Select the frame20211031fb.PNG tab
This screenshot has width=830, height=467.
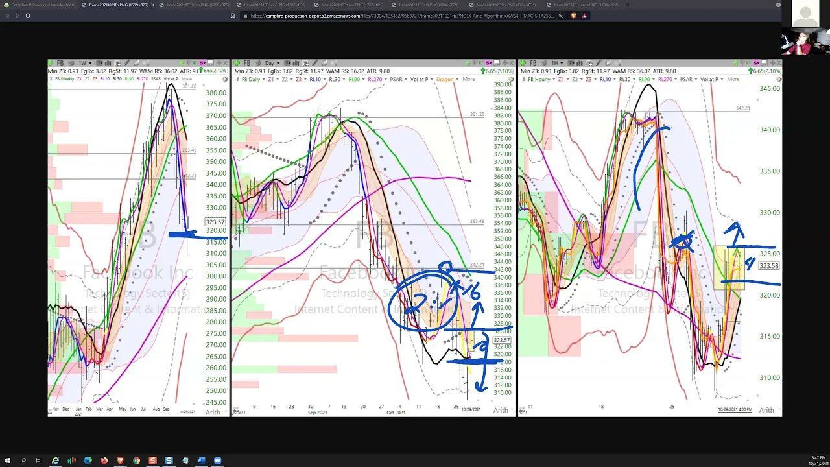click(x=117, y=5)
